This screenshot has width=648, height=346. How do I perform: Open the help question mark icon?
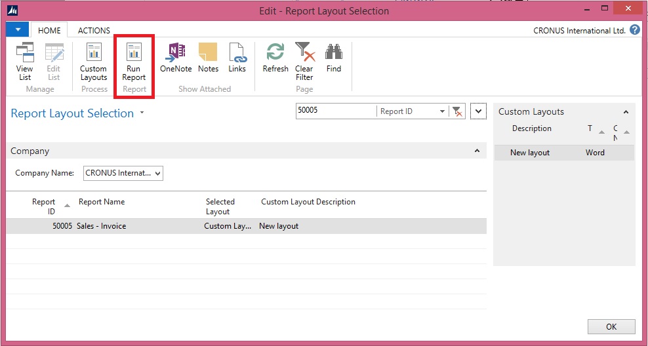635,30
